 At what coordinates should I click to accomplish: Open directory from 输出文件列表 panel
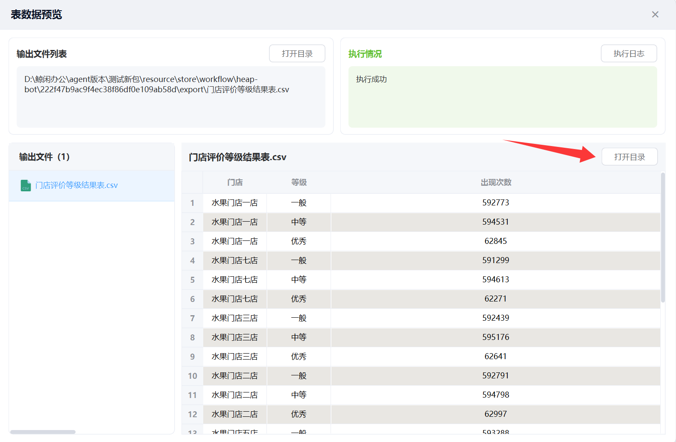[x=297, y=54]
